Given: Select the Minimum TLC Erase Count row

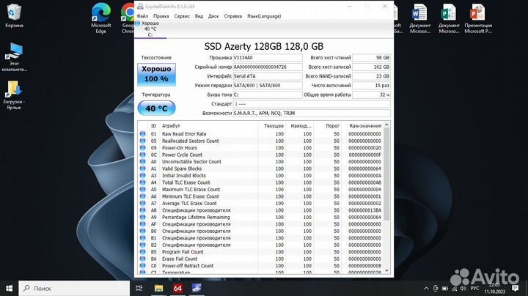Looking at the screenshot, I should [x=260, y=196].
